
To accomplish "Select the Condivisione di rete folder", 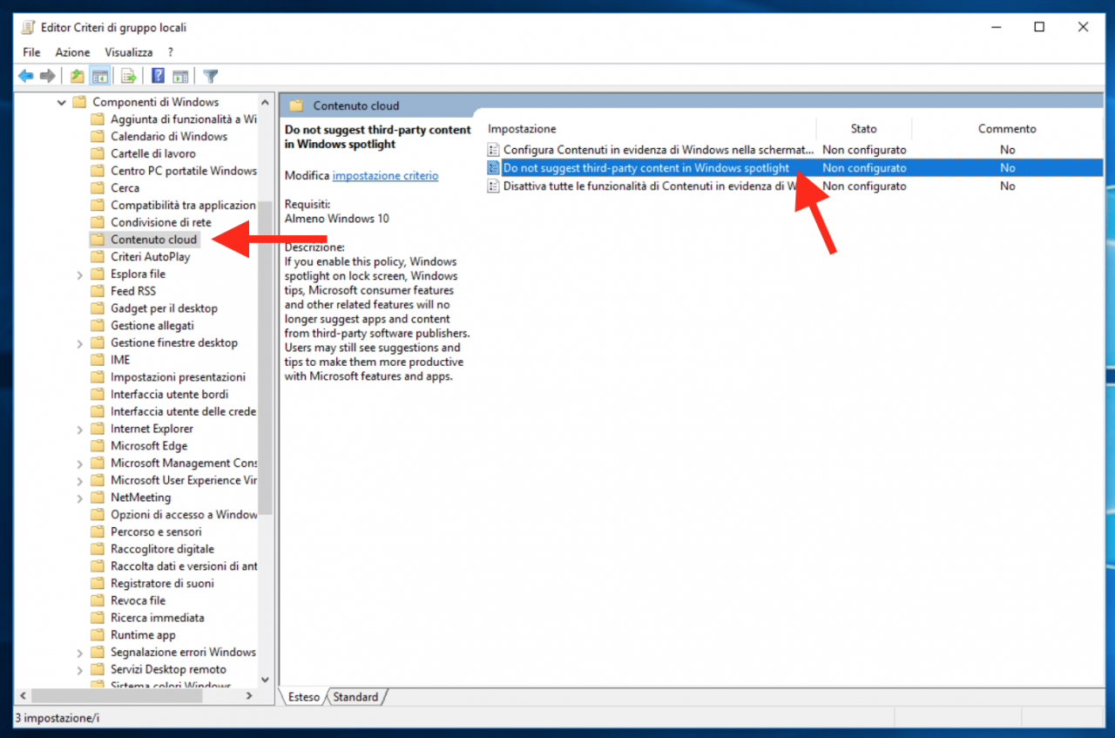I will 161,222.
